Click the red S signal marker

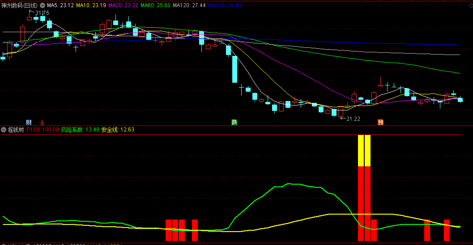pyautogui.click(x=42, y=122)
